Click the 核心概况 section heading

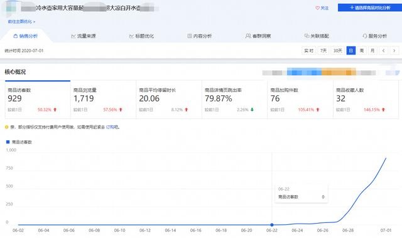click(15, 72)
